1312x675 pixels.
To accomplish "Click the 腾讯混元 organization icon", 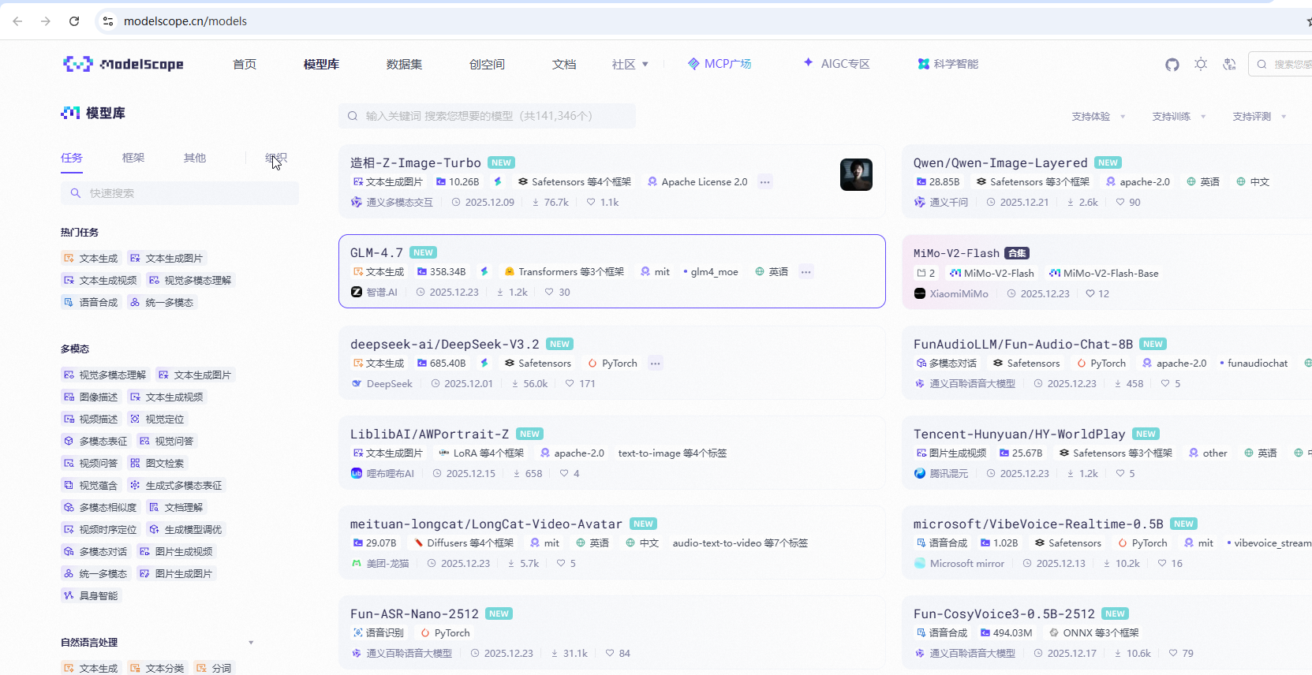I will (x=920, y=473).
